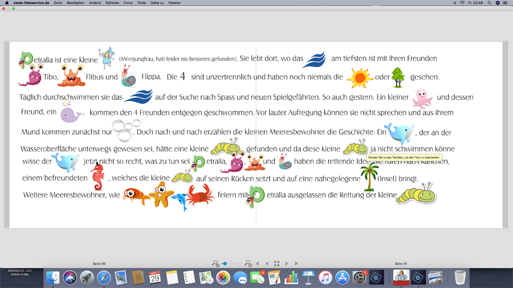Go to the next page arrow
The width and height of the screenshot is (513, 288).
click(x=286, y=264)
